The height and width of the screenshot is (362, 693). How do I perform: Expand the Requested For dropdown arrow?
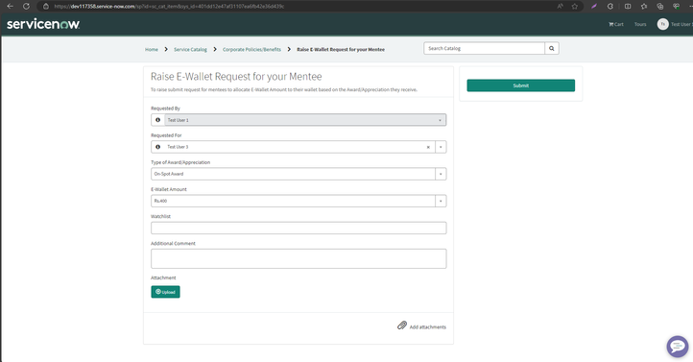pyautogui.click(x=441, y=147)
